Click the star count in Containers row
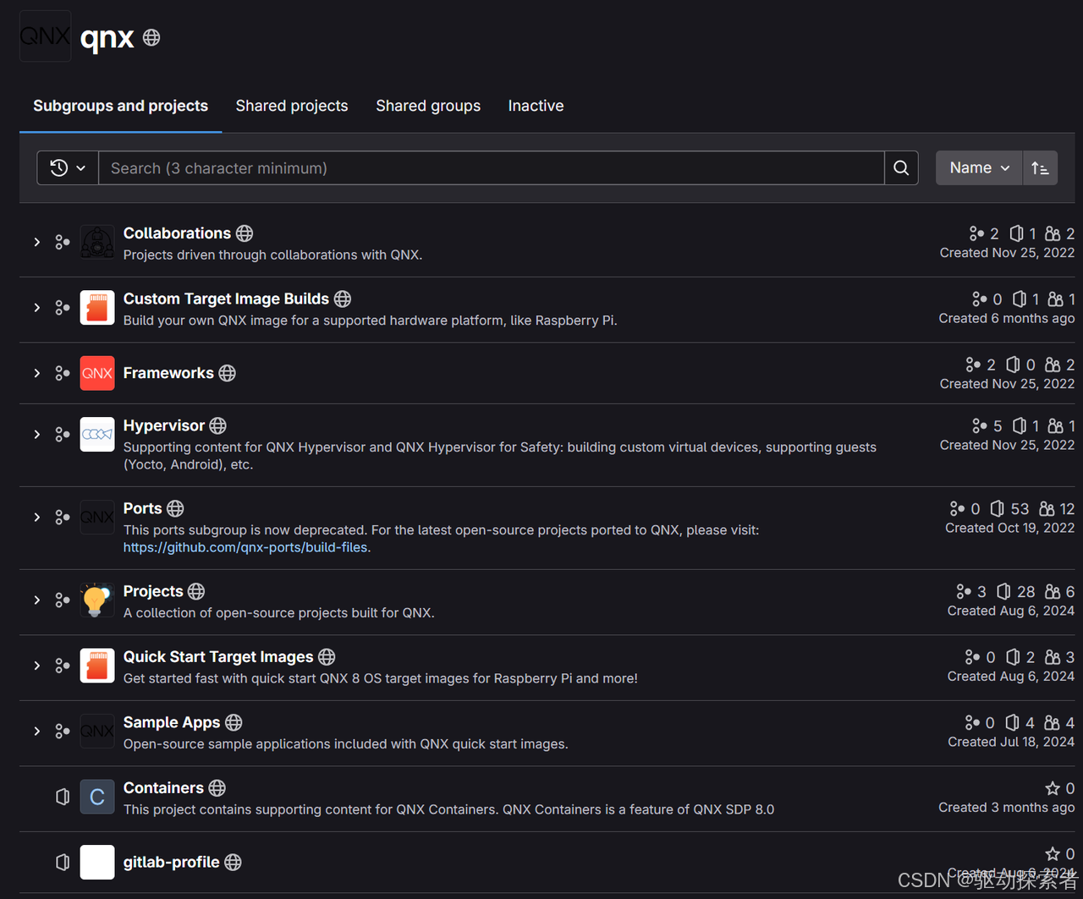1083x899 pixels. point(1059,788)
